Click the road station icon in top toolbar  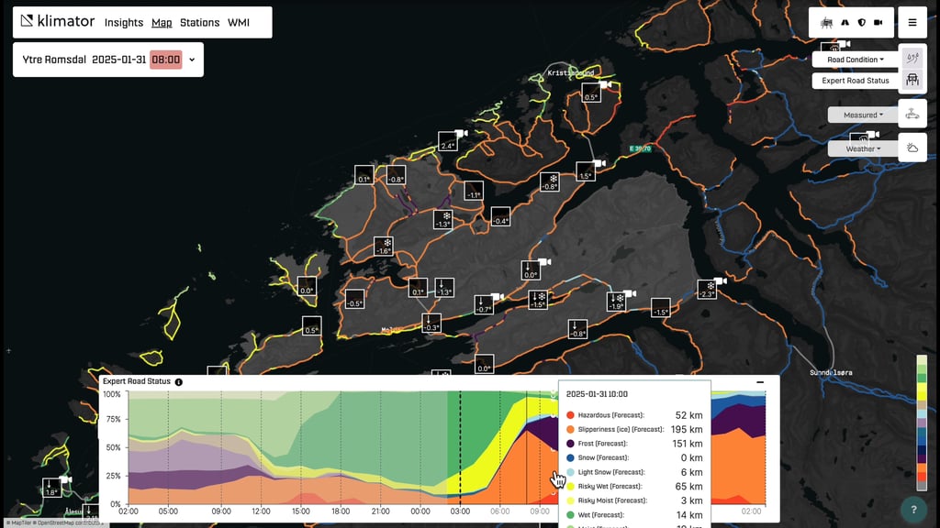tap(826, 22)
